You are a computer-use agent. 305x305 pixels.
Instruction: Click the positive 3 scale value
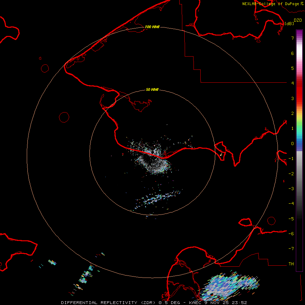coord(292,98)
